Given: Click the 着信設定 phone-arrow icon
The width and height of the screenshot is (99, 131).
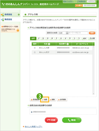Looking at the screenshot, I should pyautogui.click(x=2, y=15).
